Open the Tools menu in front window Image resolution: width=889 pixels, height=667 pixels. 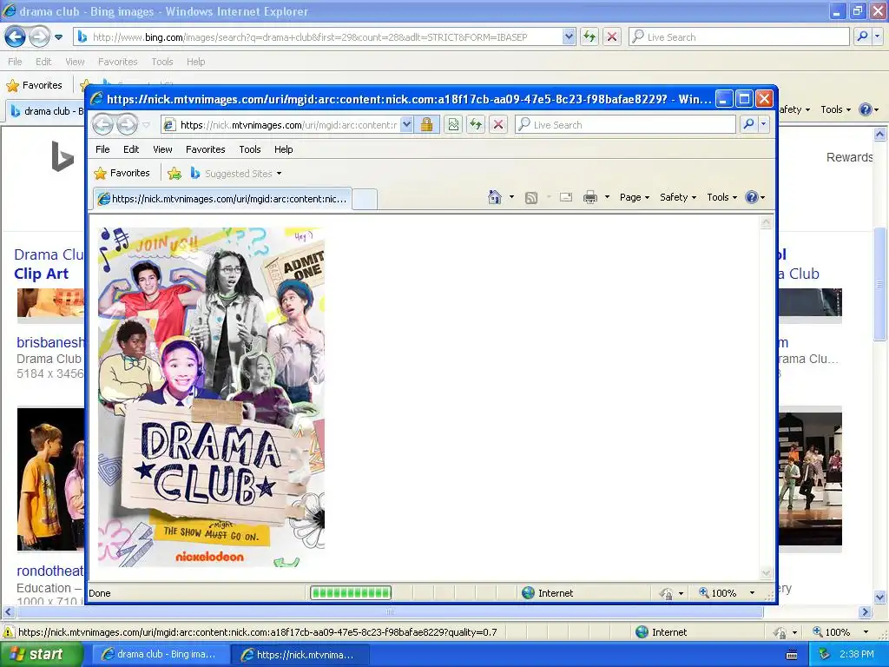coord(250,149)
